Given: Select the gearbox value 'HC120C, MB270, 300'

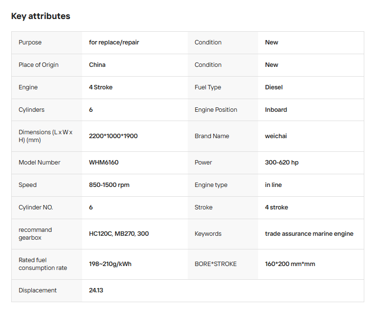Looking at the screenshot, I should tap(119, 234).
